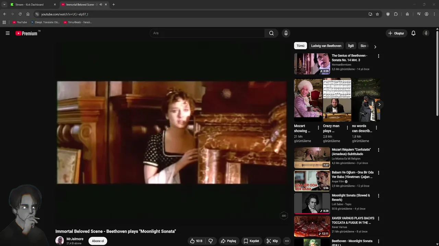Open options for Mozart showing Short
The width and height of the screenshot is (439, 246).
(318, 128)
